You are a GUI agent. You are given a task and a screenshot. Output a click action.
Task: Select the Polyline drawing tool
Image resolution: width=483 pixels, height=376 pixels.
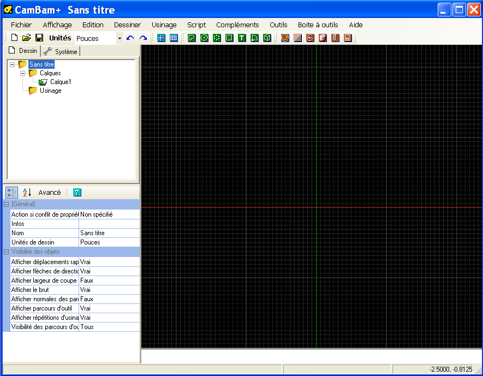(x=192, y=38)
